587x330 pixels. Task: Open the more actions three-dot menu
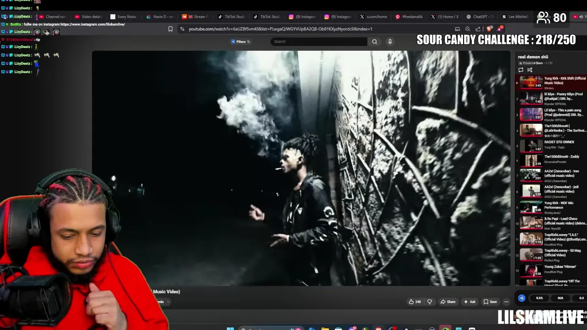point(506,302)
